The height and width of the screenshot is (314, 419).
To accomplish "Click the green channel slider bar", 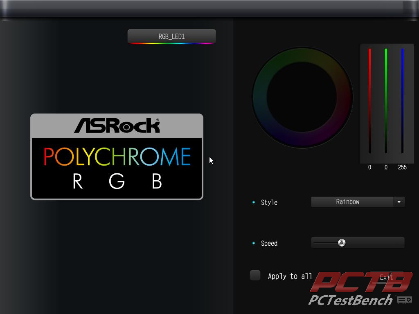I will (x=386, y=101).
